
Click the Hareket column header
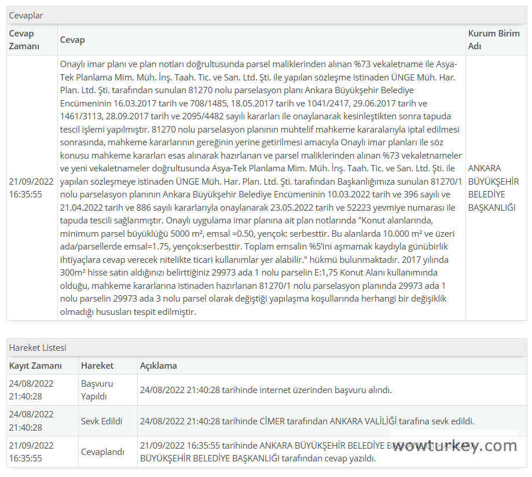tap(97, 366)
